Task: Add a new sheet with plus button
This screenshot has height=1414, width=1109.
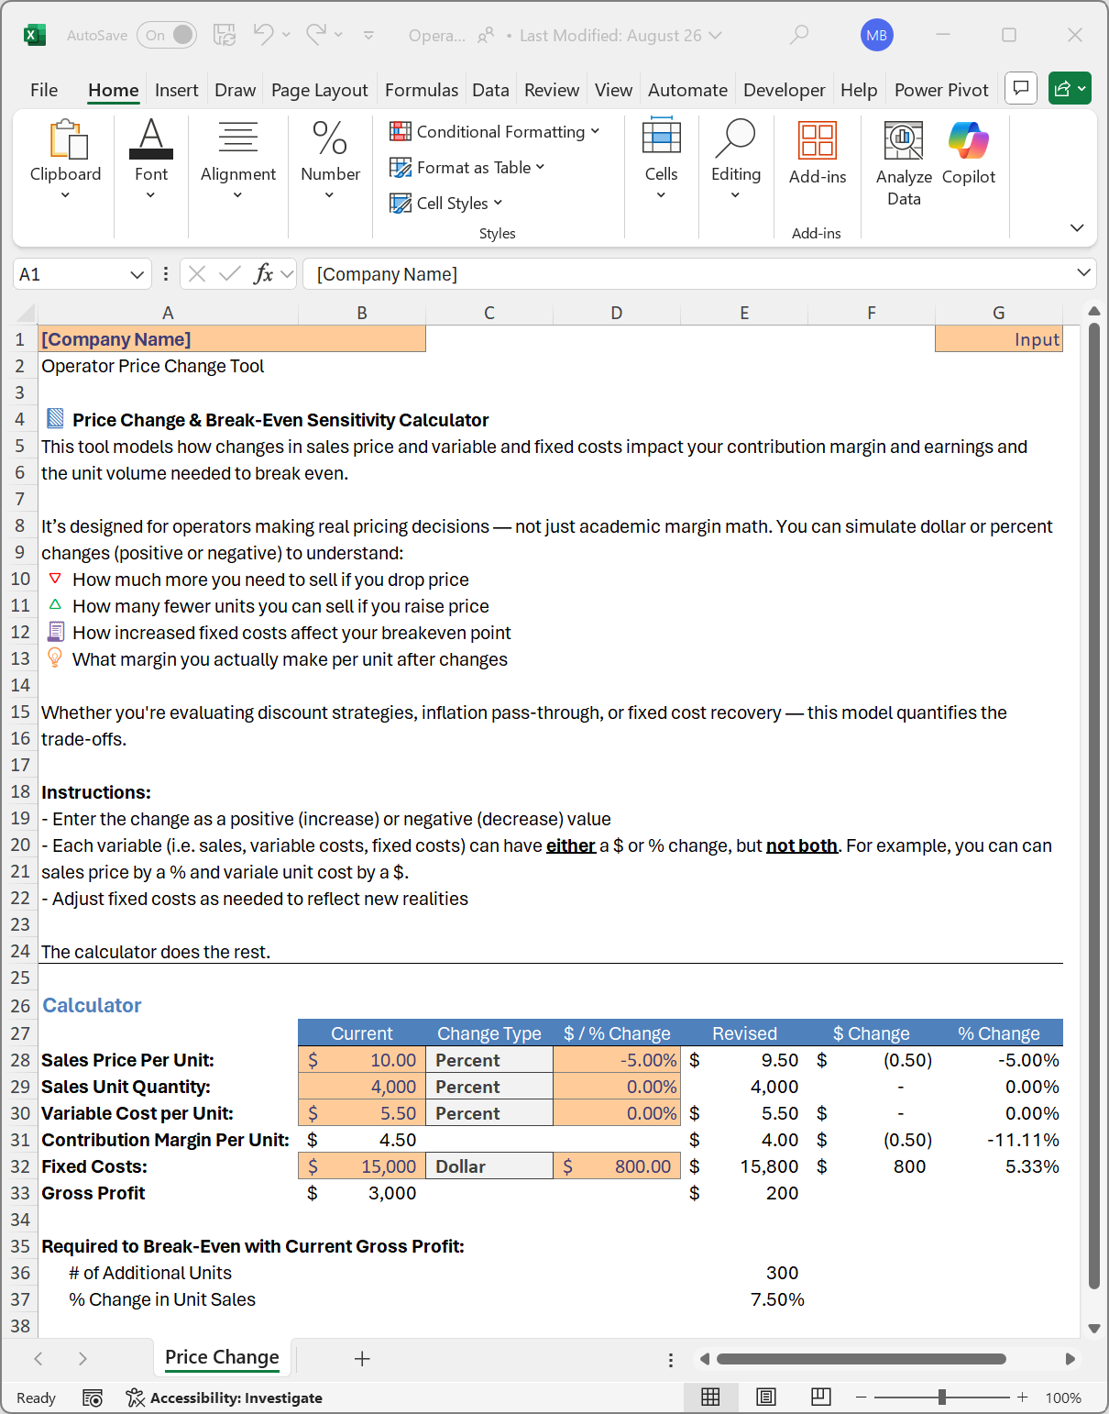Action: coord(362,1359)
